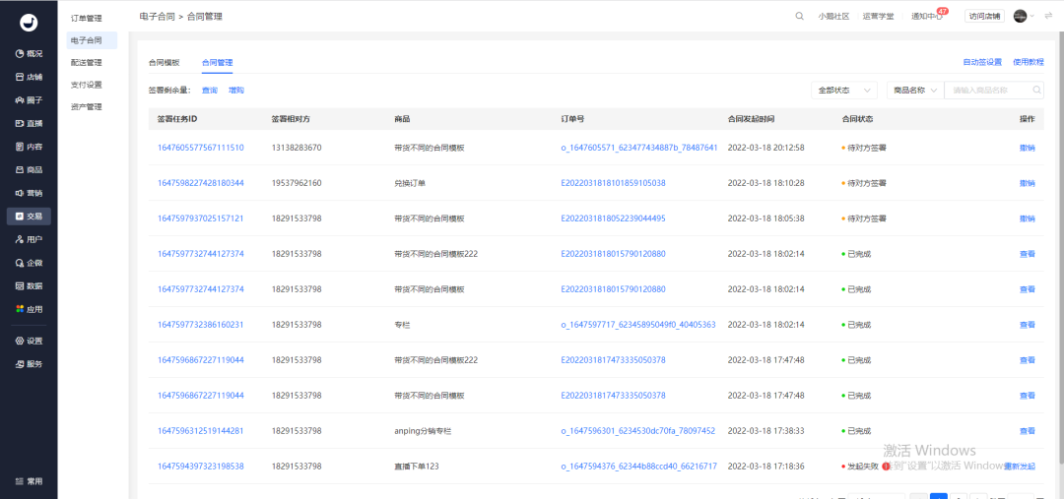Click phone number 19537962160 cell
Screen dimensions: 1064x499
point(297,183)
